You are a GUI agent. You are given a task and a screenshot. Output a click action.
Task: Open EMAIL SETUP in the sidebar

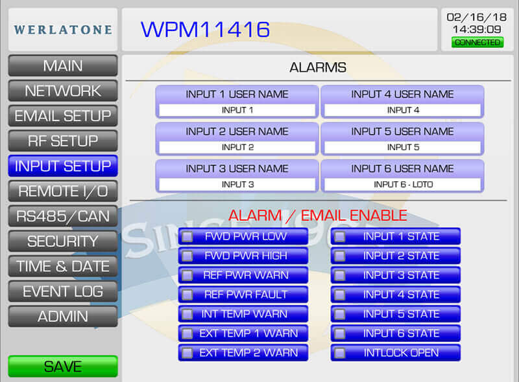point(63,116)
